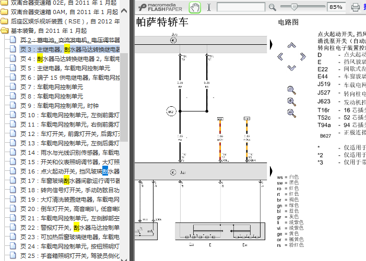Select 页 3：主继电器 entry
This screenshot has width=366, height=261.
click(70, 49)
